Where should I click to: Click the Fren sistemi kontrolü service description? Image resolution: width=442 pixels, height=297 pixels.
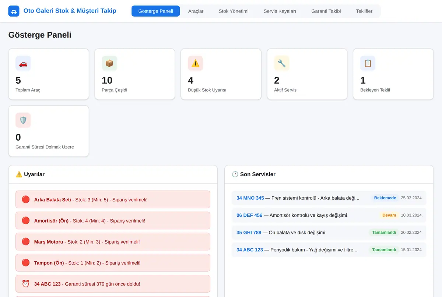(315, 198)
